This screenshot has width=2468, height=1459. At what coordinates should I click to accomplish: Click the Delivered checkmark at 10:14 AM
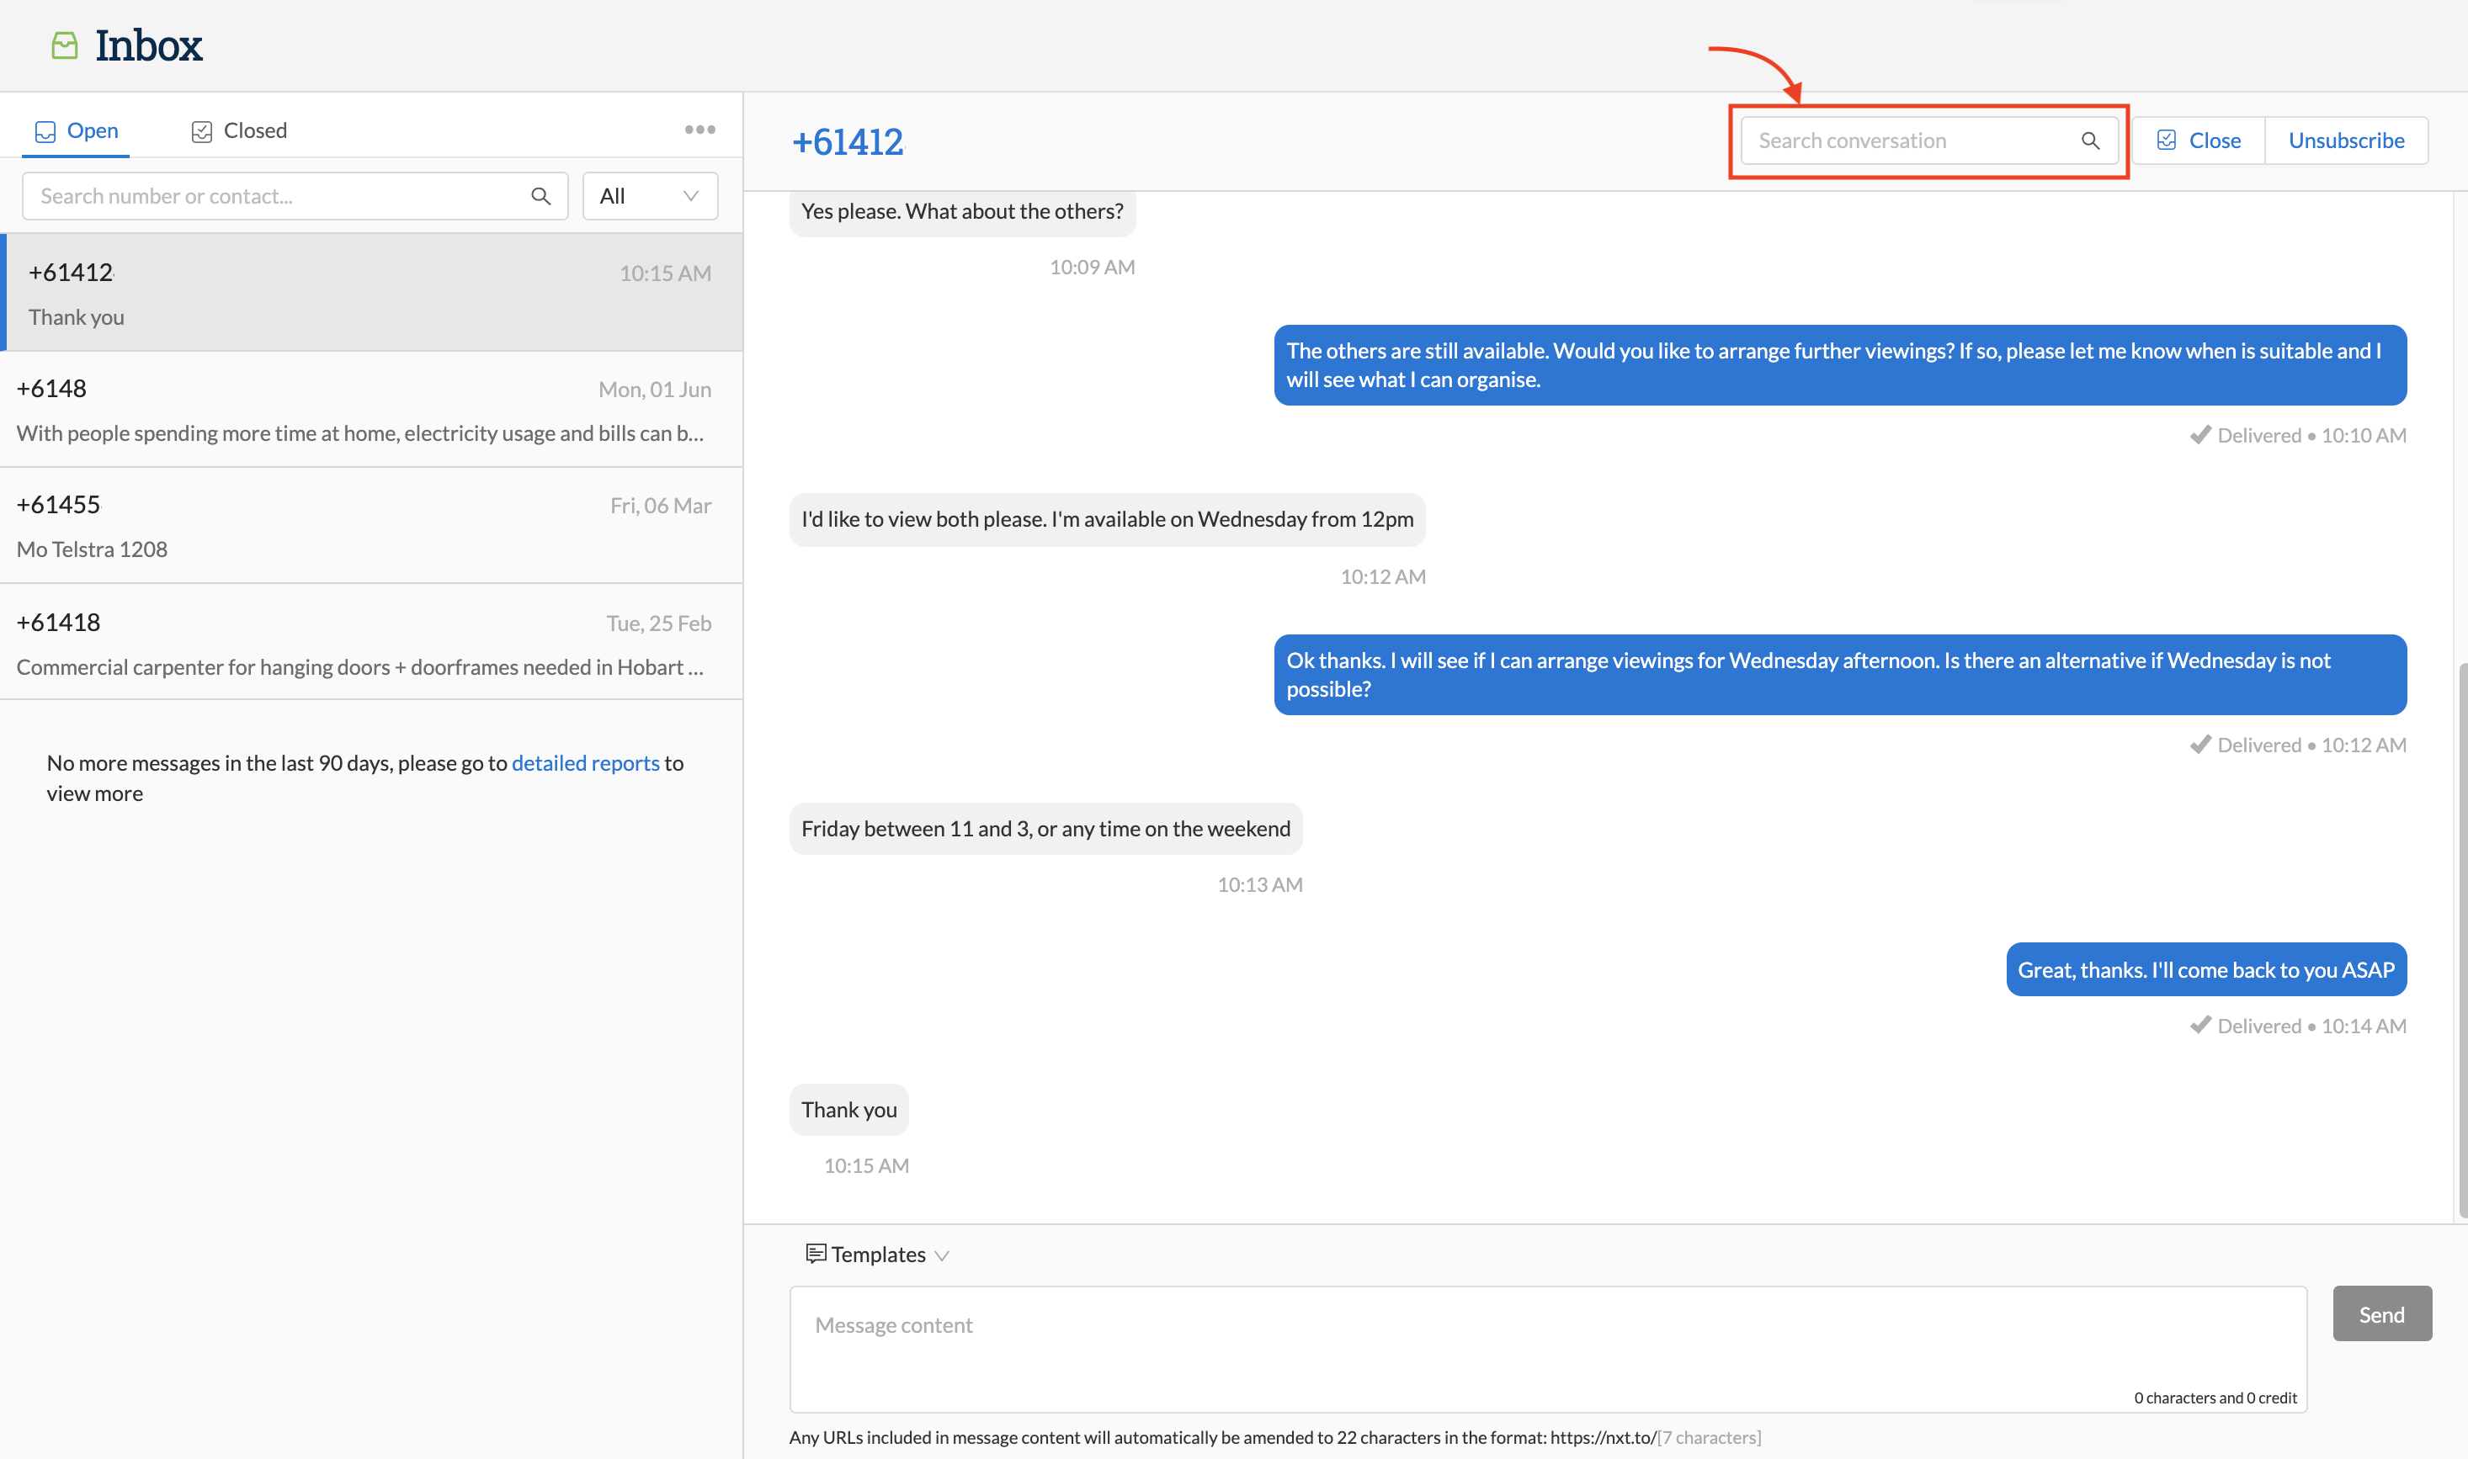(2199, 1025)
